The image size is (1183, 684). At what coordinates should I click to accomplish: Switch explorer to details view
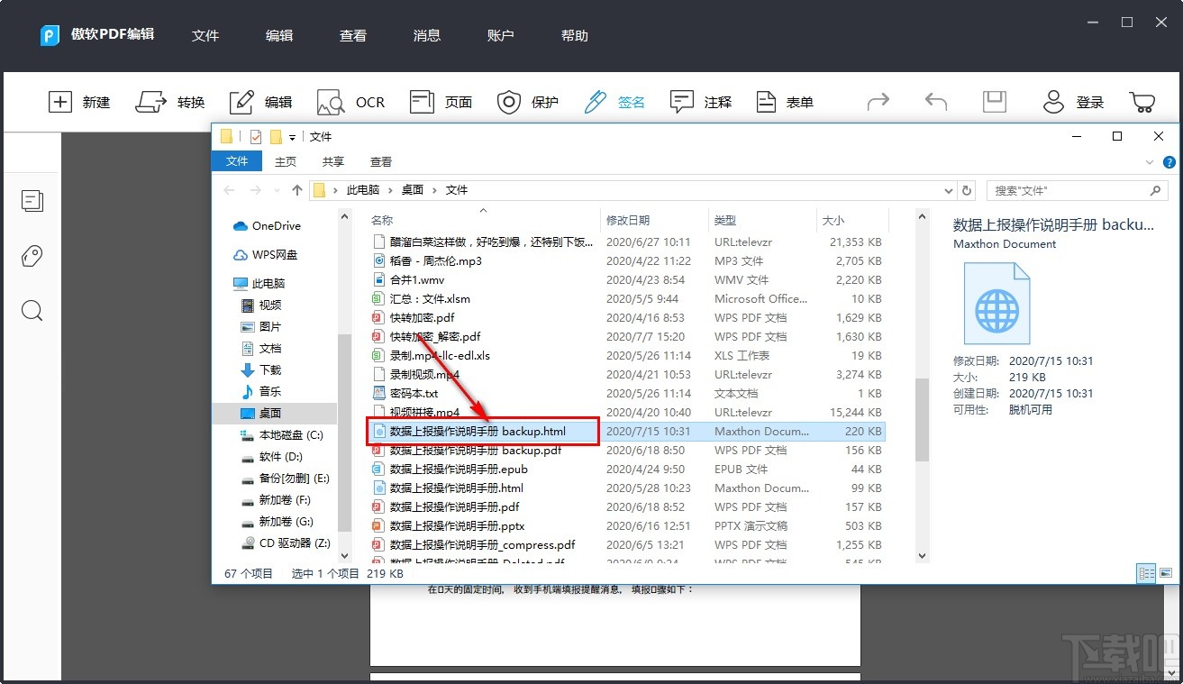1146,573
